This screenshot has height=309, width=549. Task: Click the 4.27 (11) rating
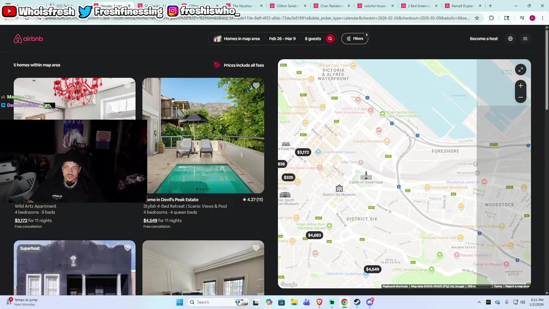253,200
